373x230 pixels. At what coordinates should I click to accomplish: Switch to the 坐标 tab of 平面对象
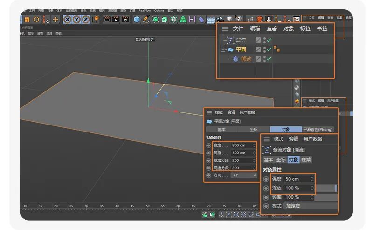254,130
